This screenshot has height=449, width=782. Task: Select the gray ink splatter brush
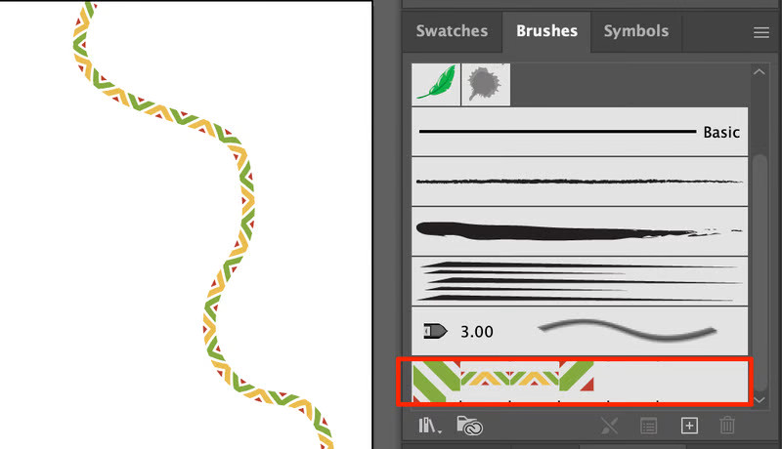click(486, 84)
